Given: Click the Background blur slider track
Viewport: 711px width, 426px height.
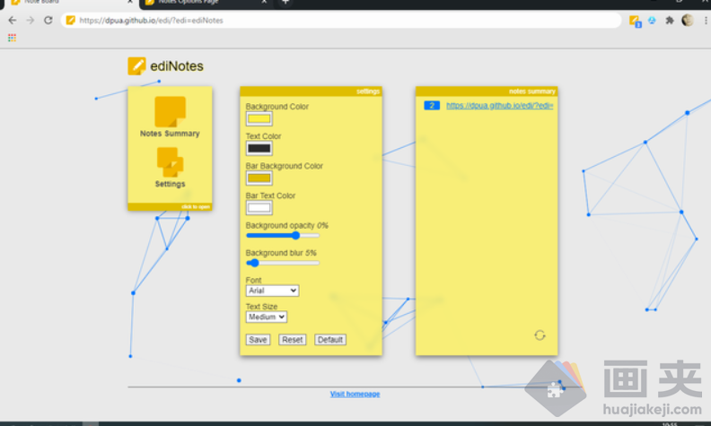Looking at the screenshot, I should point(283,264).
